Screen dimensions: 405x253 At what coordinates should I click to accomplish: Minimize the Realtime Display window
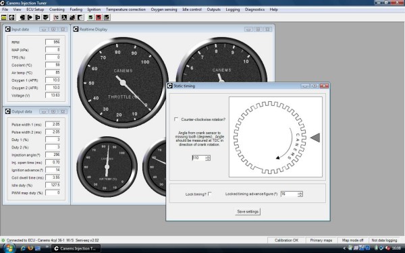pyautogui.click(x=248, y=30)
